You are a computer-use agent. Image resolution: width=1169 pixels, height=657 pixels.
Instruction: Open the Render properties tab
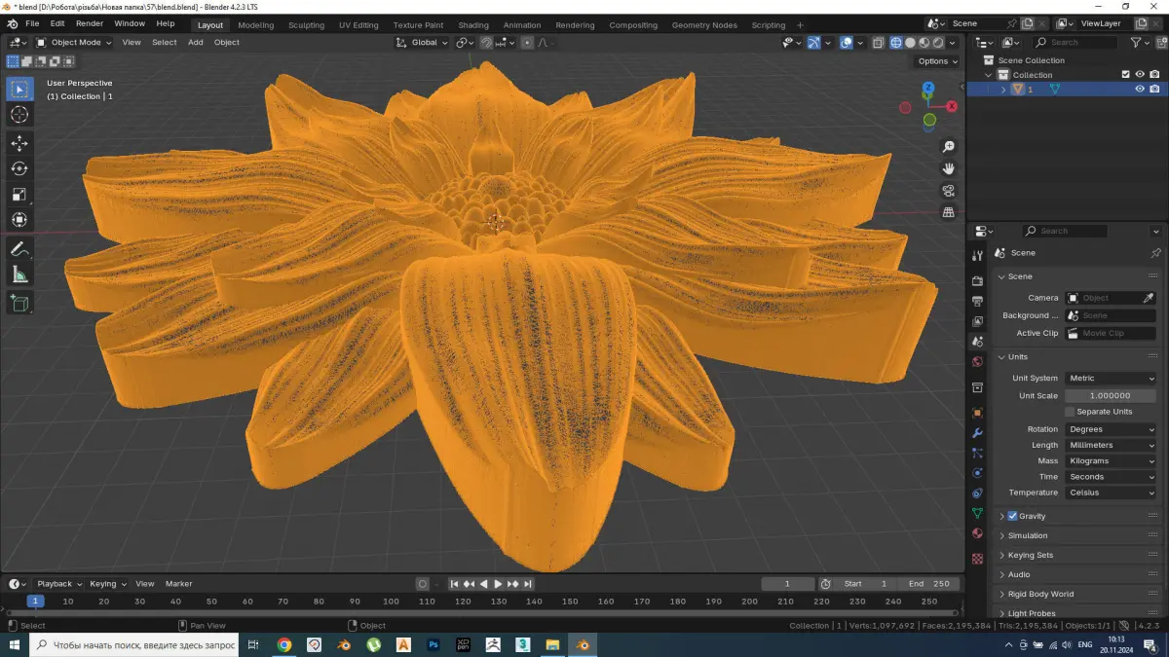(977, 280)
